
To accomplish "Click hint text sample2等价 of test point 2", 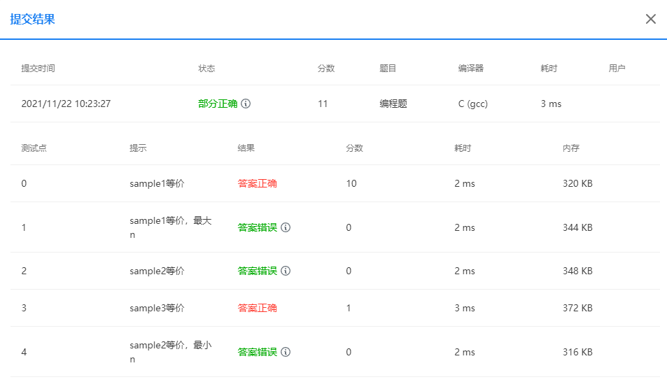I will pos(157,271).
